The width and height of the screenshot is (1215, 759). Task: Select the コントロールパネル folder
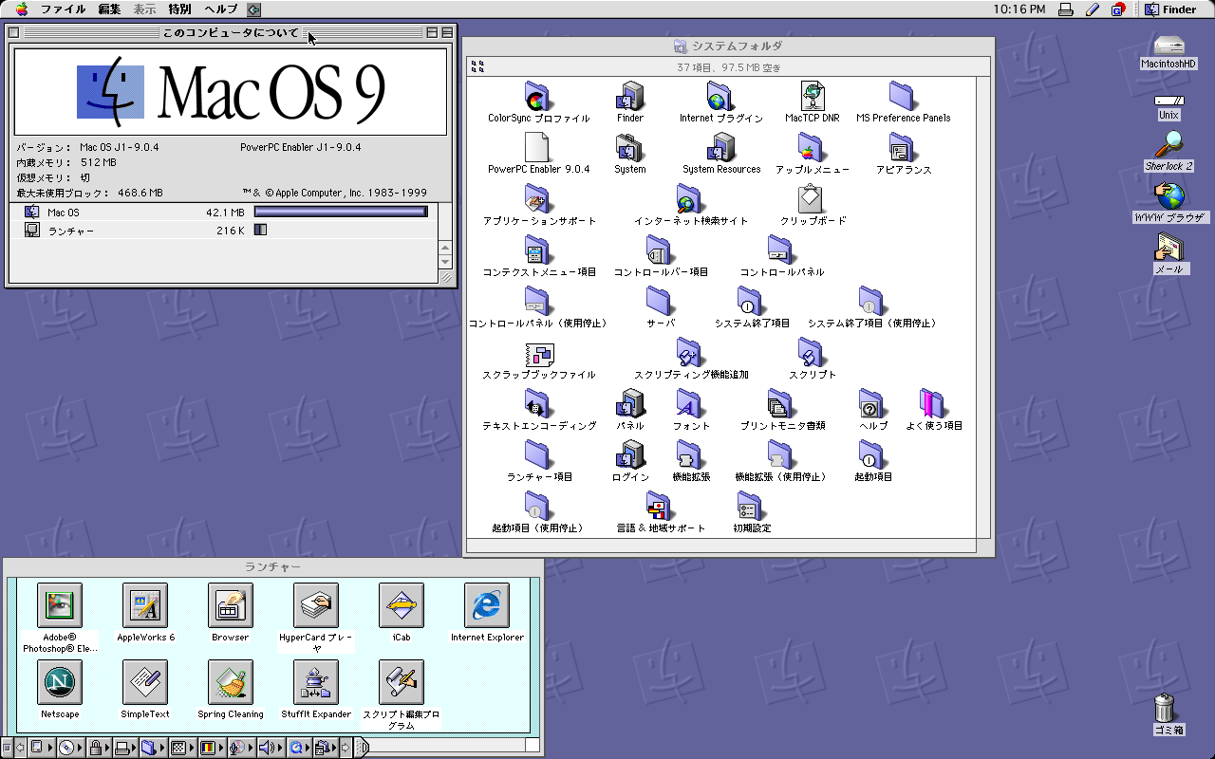coord(781,250)
